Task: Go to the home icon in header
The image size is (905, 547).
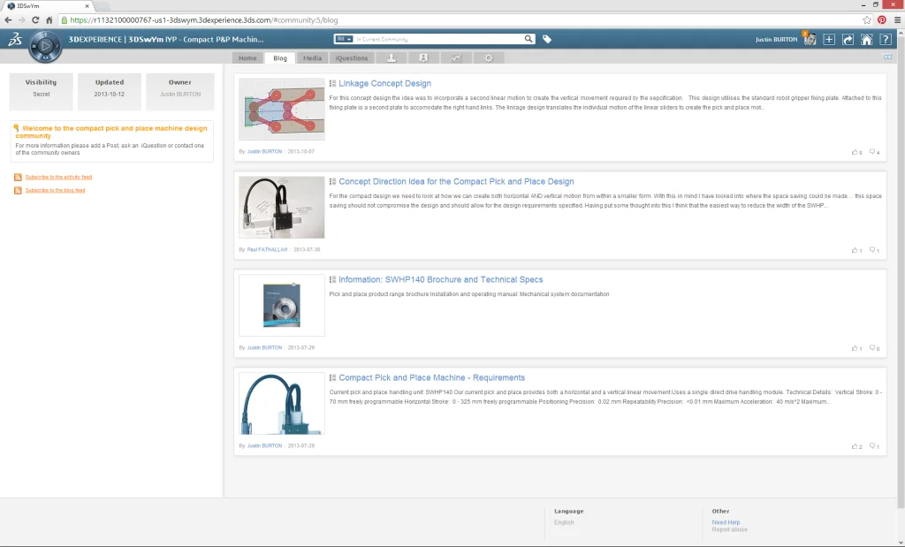Action: coord(866,39)
